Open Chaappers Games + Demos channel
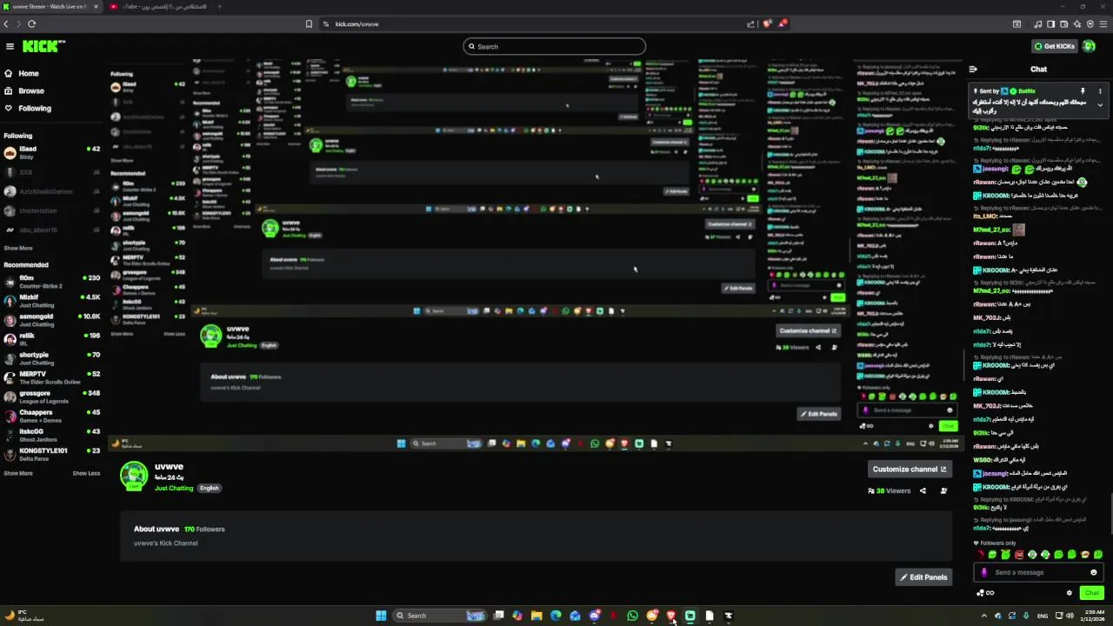This screenshot has width=1113, height=626. pyautogui.click(x=52, y=416)
